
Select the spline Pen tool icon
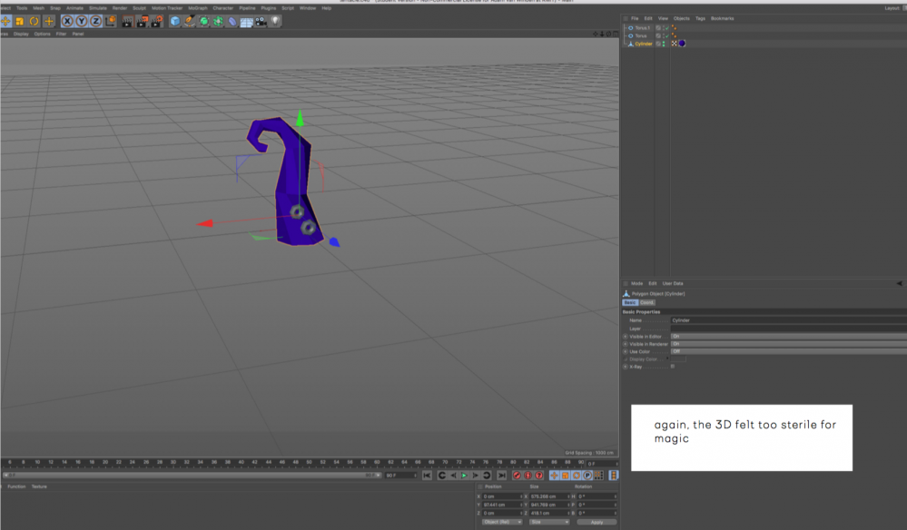pos(189,22)
